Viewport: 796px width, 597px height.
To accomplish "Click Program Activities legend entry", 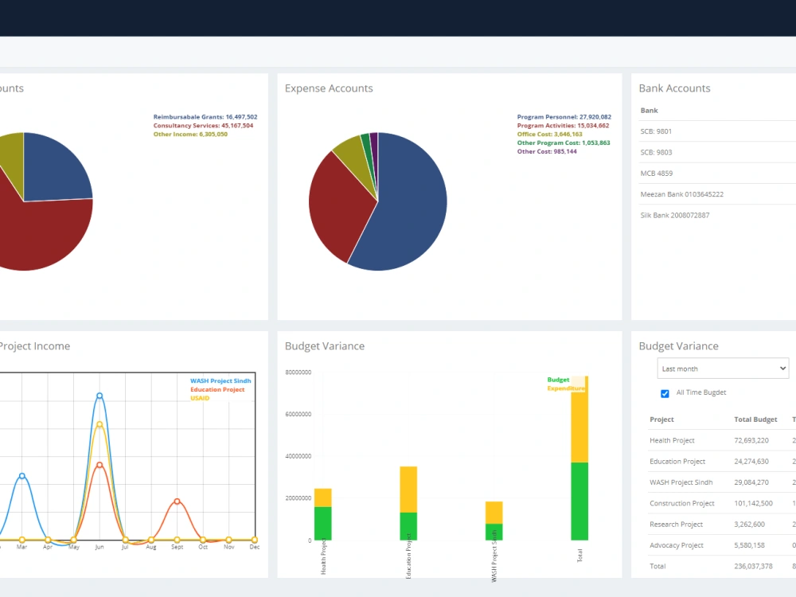I will (x=563, y=126).
